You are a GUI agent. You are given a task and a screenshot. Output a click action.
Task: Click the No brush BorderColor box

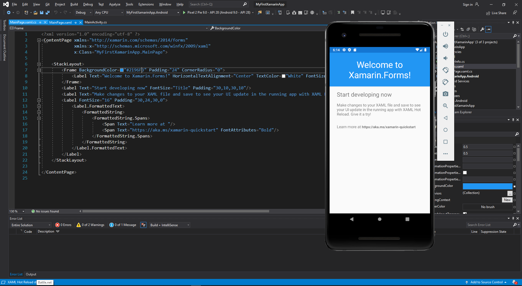pyautogui.click(x=487, y=207)
